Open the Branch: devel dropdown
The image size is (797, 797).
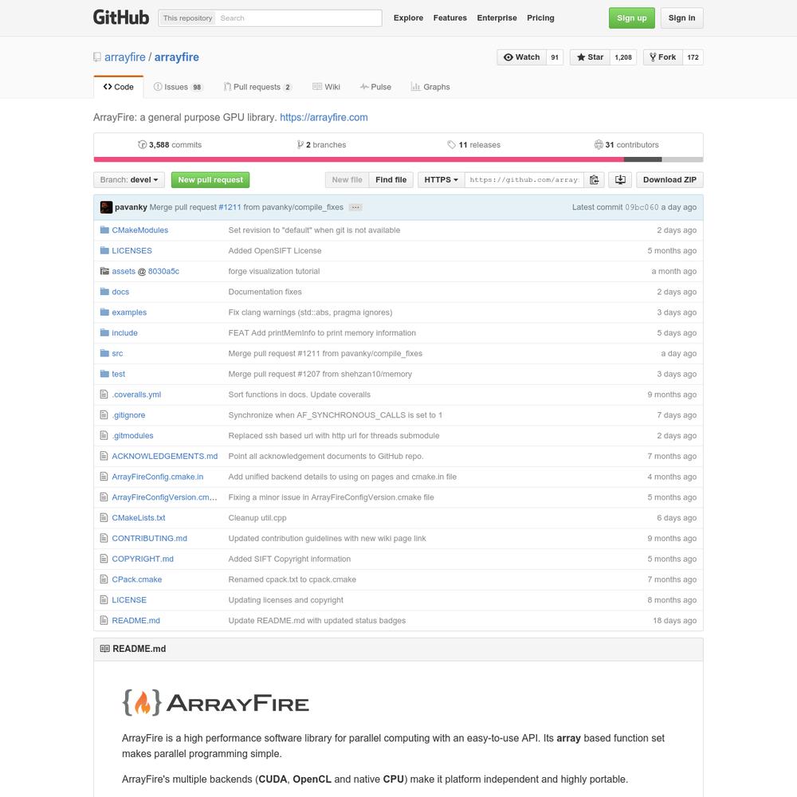129,180
